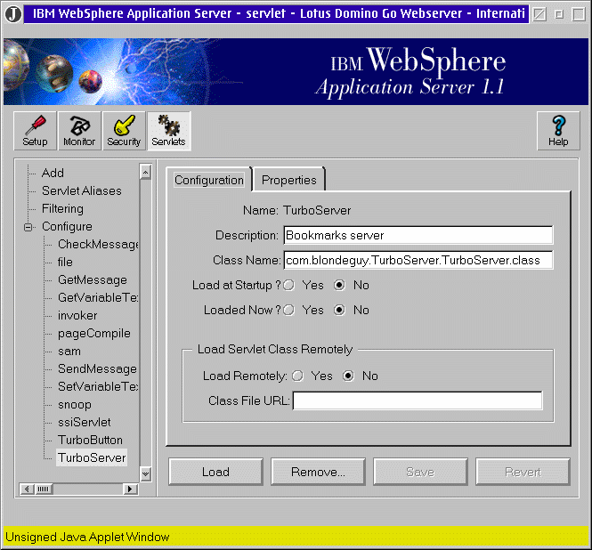Open the Setup toolbar section

pos(35,131)
